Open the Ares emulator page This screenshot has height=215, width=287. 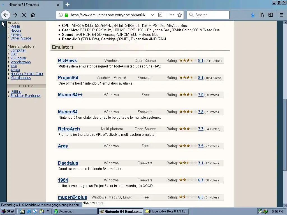(x=63, y=146)
